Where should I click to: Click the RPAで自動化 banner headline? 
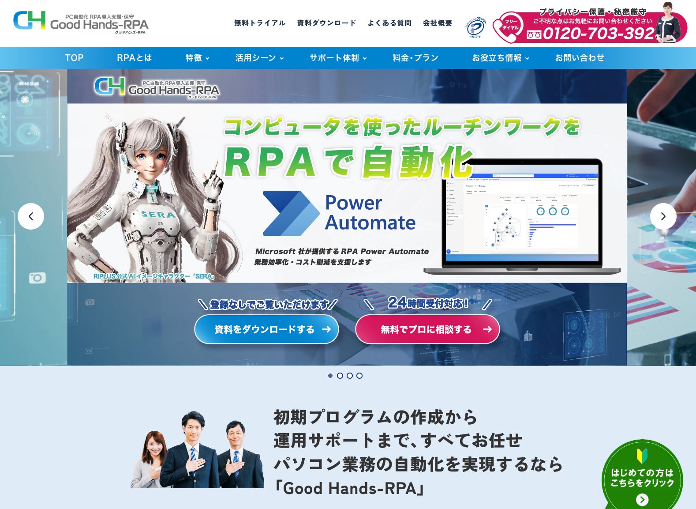[x=349, y=162]
